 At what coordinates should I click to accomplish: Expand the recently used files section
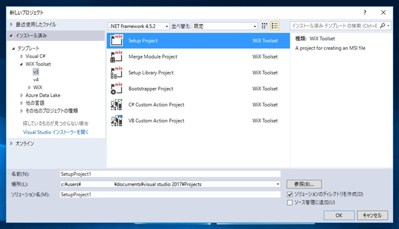pyautogui.click(x=11, y=25)
